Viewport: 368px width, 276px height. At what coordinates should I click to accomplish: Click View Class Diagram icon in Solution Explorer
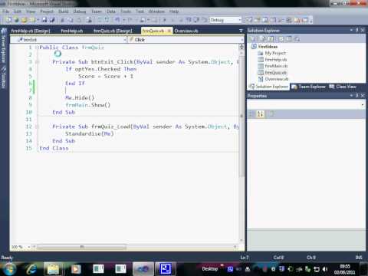pyautogui.click(x=297, y=39)
